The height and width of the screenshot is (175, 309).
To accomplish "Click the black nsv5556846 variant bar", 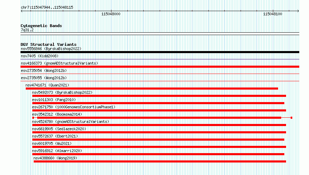I will pyautogui.click(x=160, y=52).
